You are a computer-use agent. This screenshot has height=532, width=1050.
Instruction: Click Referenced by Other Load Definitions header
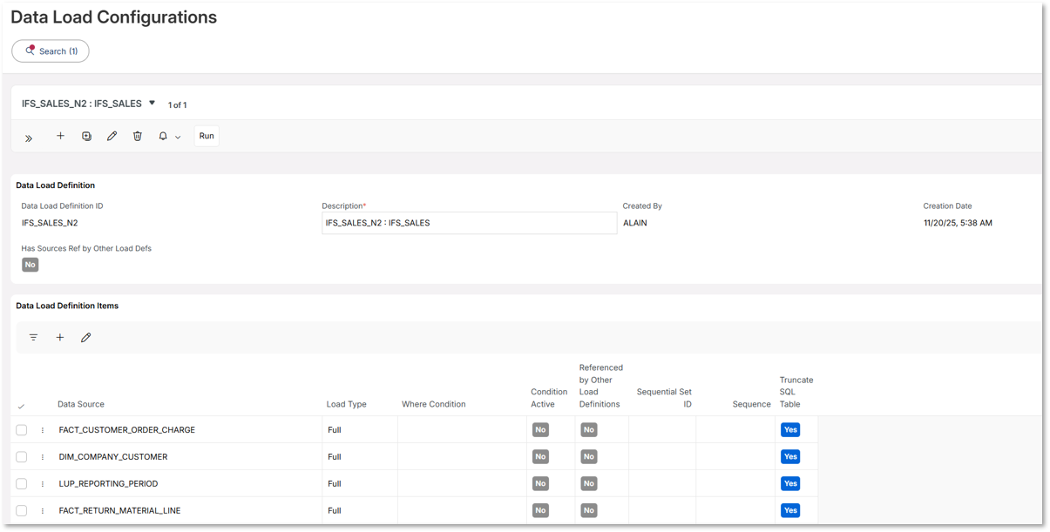[x=601, y=386]
